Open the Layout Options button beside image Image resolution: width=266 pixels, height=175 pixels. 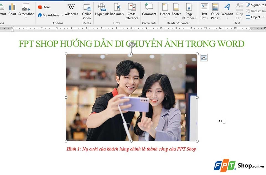tap(204, 58)
